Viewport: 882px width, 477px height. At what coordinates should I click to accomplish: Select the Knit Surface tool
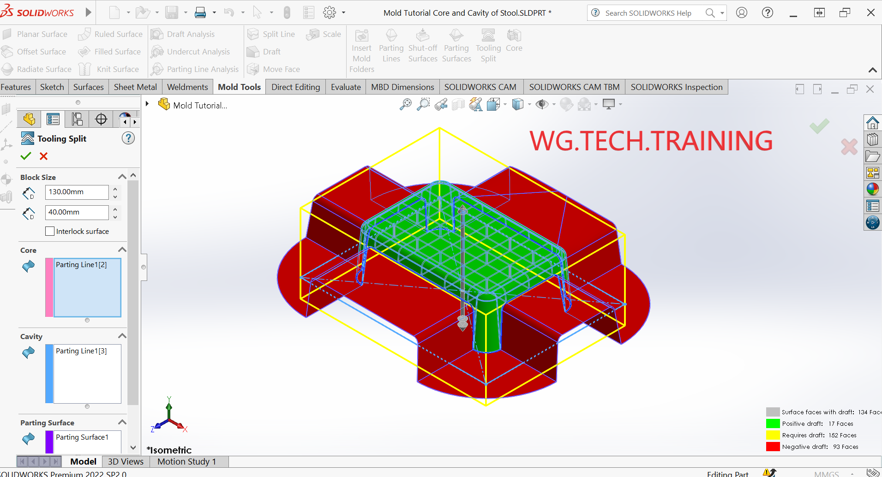[x=109, y=69]
